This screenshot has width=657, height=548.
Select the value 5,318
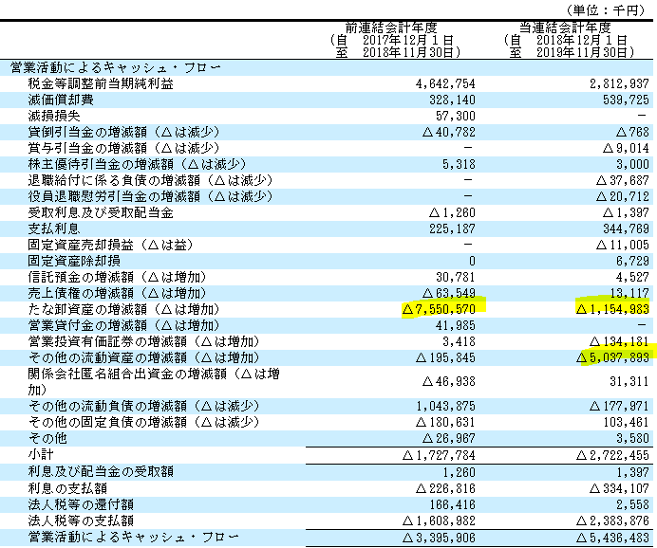[x=459, y=164]
